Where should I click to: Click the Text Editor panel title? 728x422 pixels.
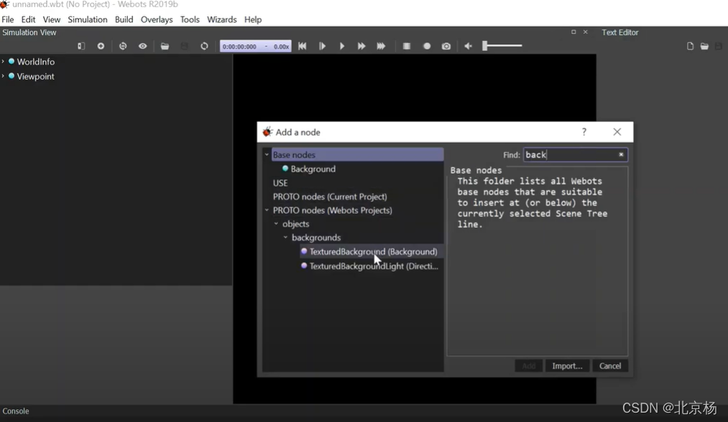(x=619, y=32)
